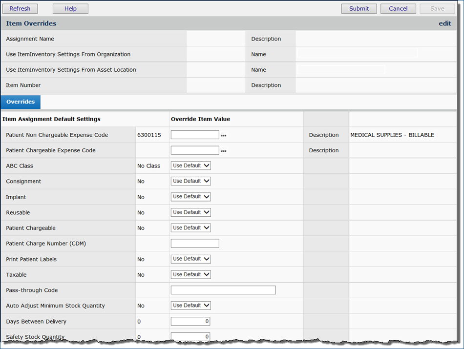Cancel the item override edits

click(398, 9)
